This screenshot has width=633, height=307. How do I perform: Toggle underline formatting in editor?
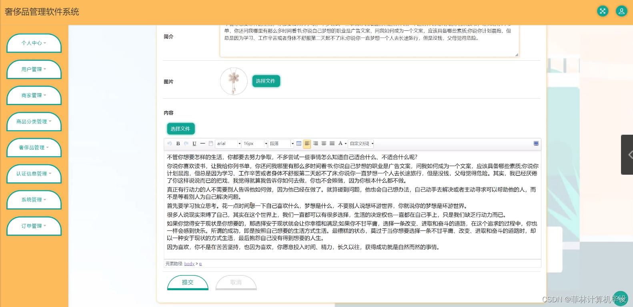[194, 144]
